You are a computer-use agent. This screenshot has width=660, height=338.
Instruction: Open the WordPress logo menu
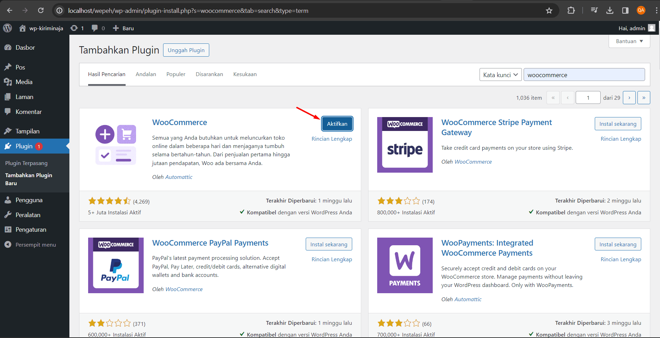point(7,28)
